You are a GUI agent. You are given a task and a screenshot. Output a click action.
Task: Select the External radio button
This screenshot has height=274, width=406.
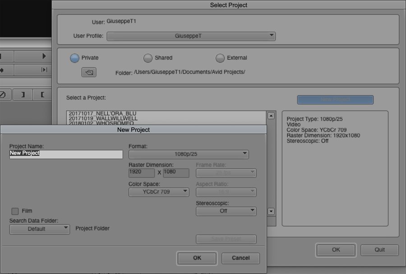tap(220, 58)
